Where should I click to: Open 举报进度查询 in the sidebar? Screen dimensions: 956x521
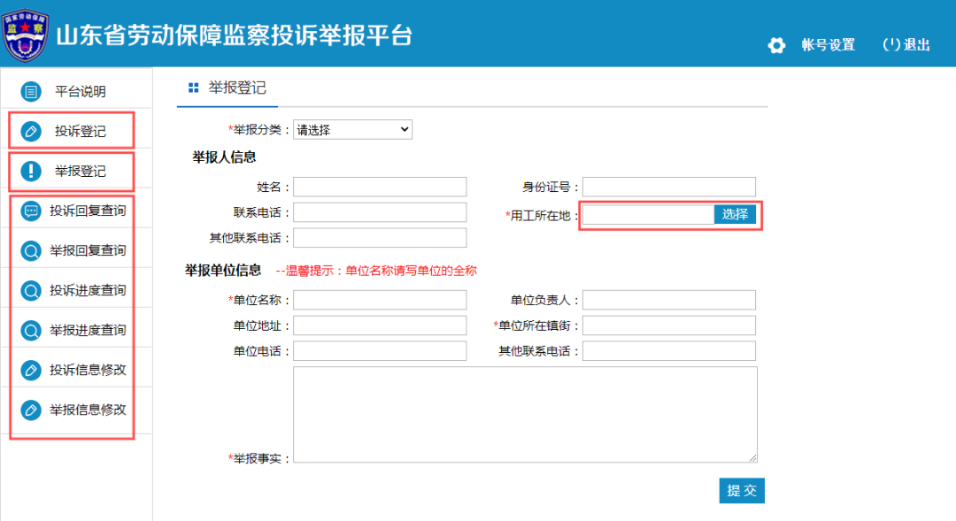click(87, 330)
